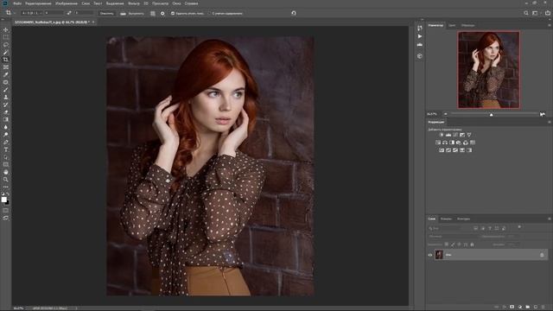Delete layer using trash icon
Screen dimensions: 553x311
point(543,308)
